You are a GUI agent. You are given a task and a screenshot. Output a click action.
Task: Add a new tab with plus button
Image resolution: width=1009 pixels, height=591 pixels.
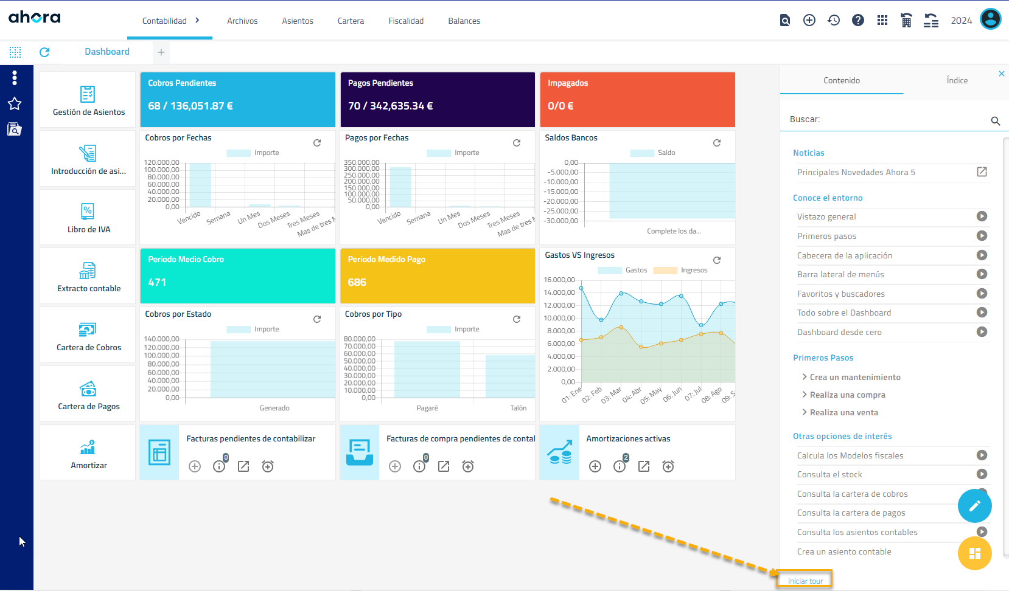[x=161, y=52]
